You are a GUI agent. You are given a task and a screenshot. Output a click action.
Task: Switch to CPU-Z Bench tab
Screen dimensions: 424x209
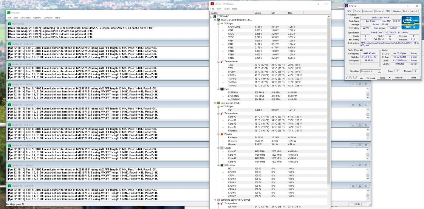[406, 11]
